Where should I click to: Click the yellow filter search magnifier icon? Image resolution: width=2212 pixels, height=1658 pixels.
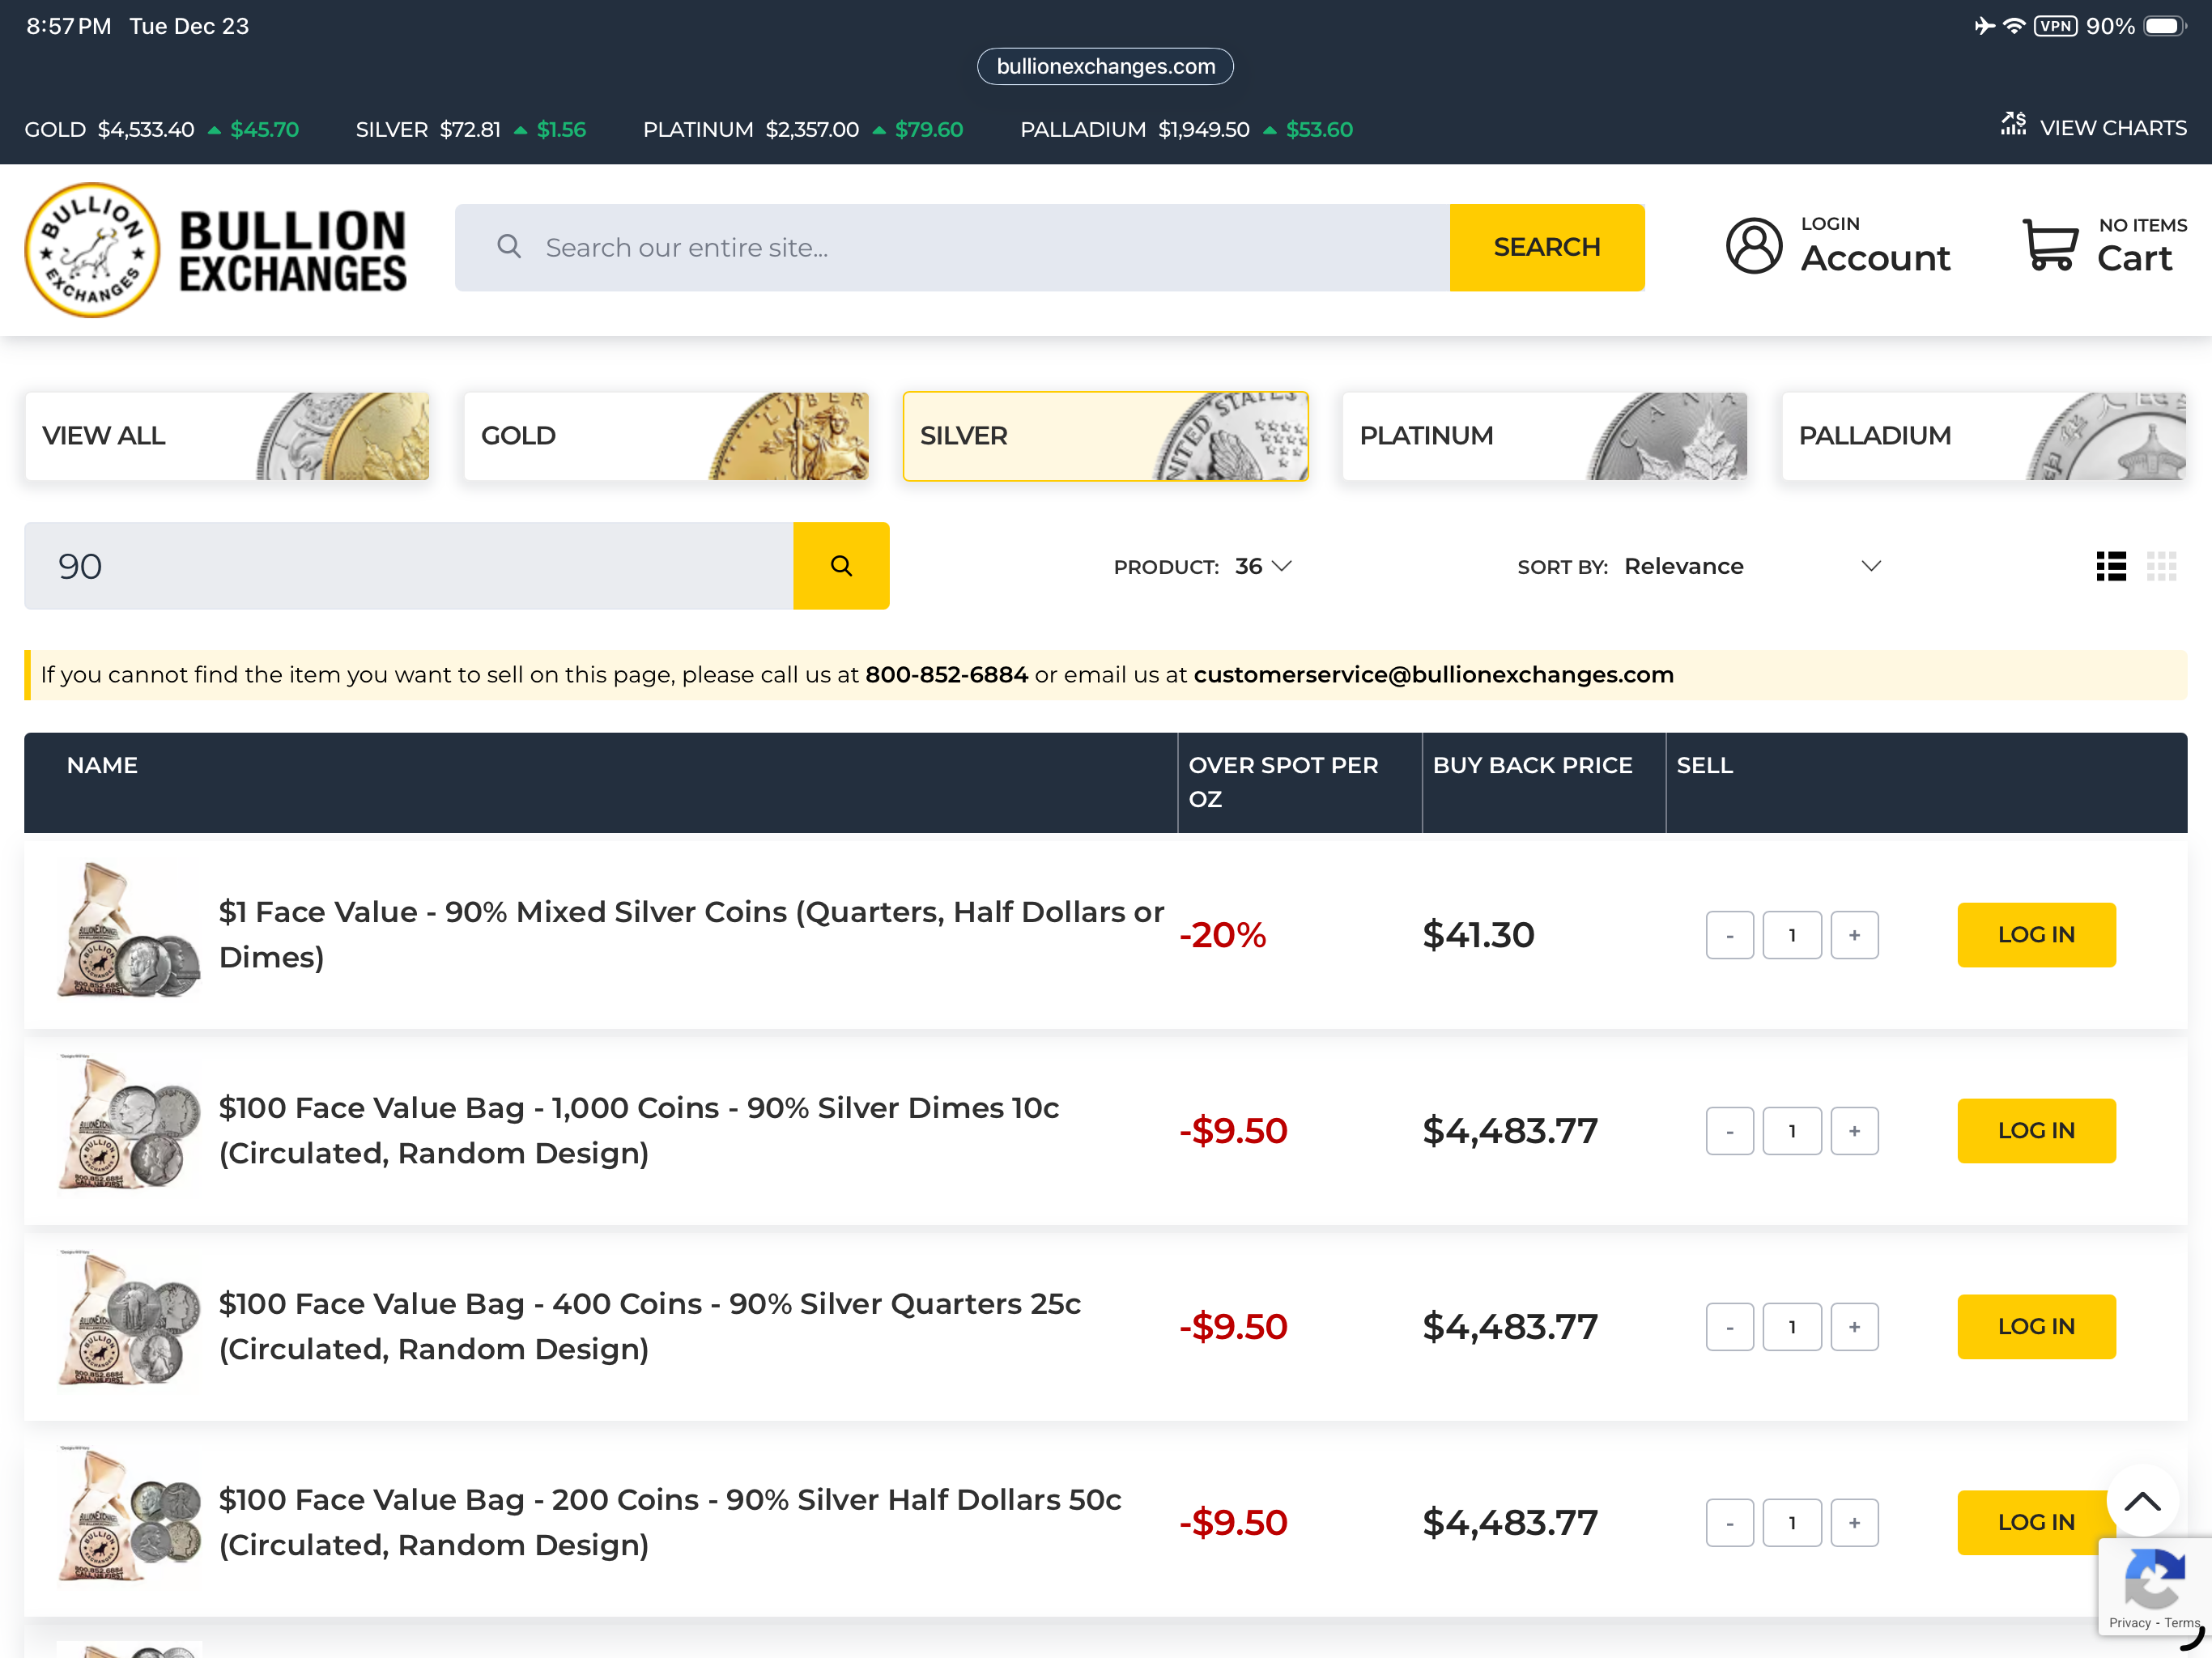click(x=841, y=566)
